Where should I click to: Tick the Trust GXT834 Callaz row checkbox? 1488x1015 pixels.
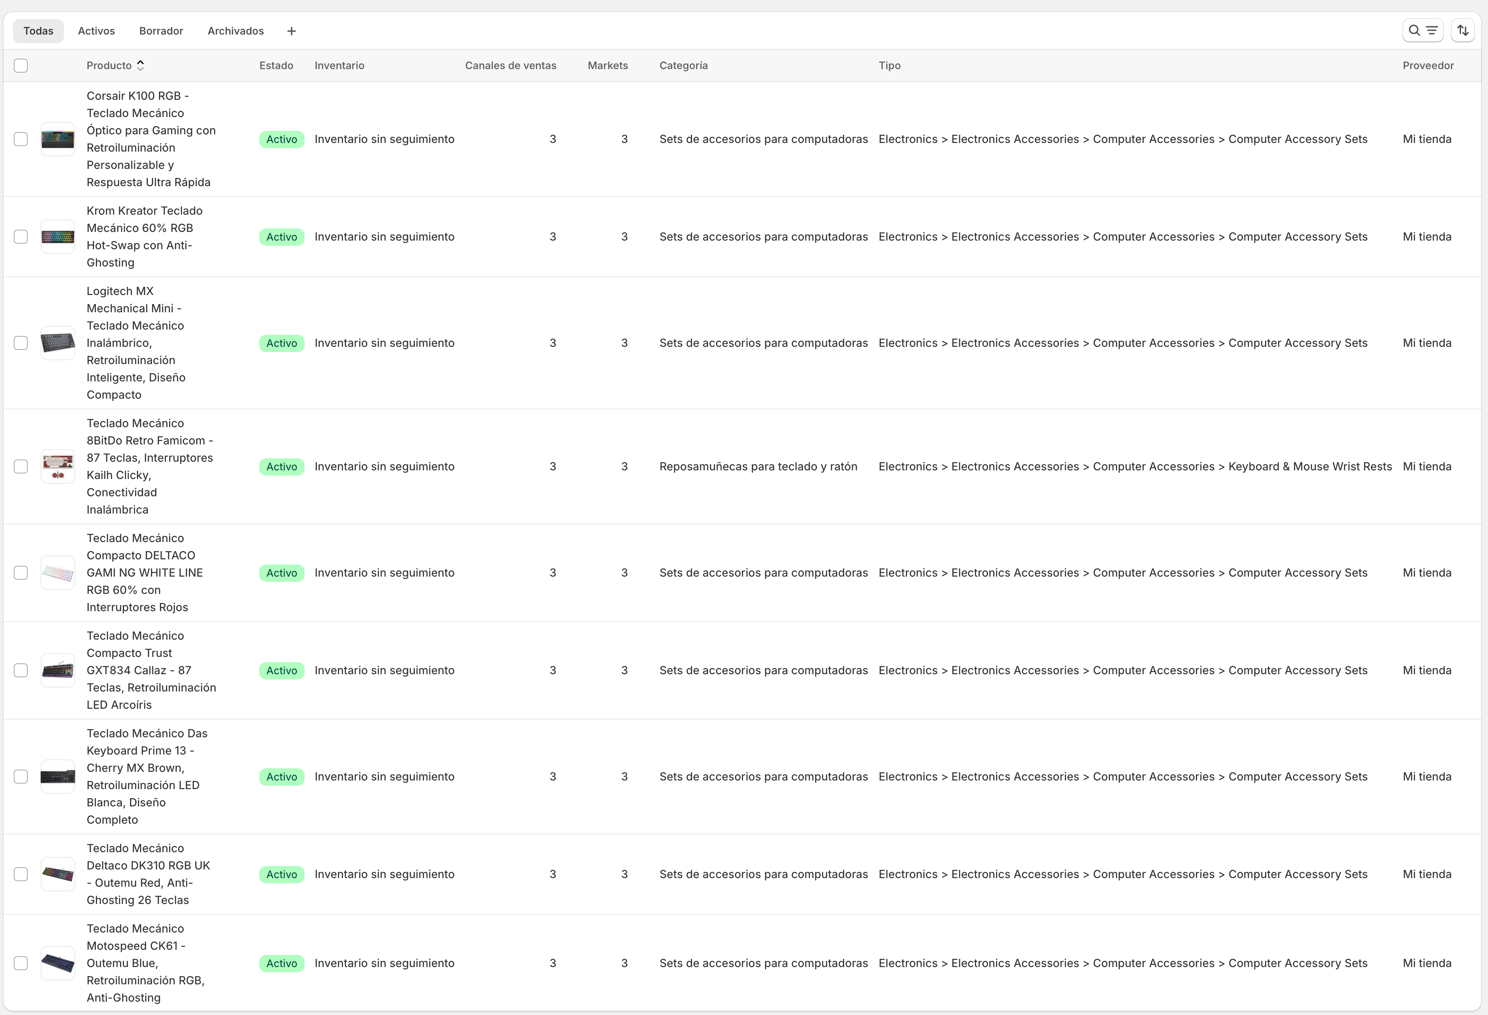21,670
